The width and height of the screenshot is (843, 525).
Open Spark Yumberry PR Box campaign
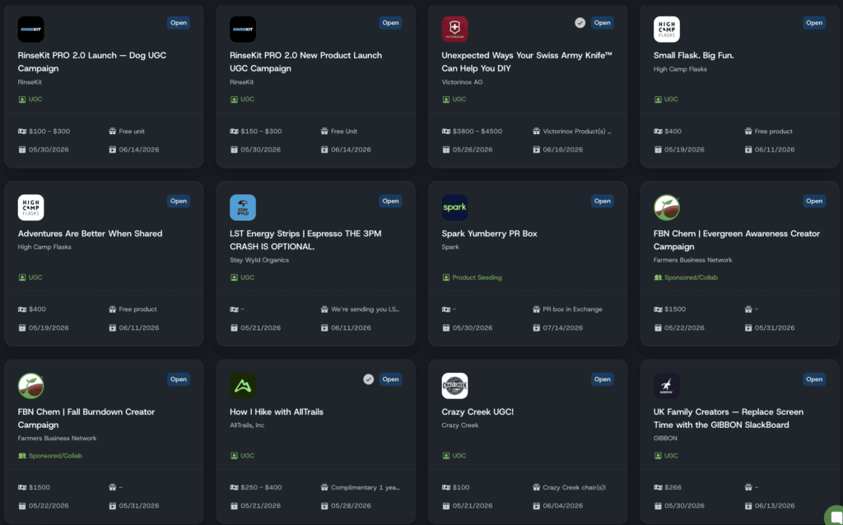pyautogui.click(x=489, y=234)
